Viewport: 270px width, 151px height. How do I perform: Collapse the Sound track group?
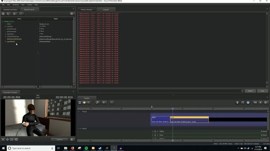(79, 129)
